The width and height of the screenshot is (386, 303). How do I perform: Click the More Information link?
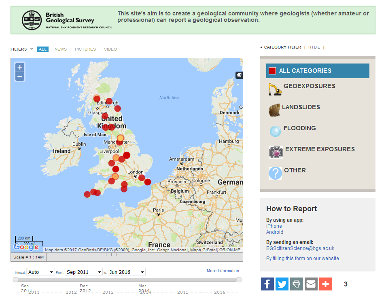tap(223, 271)
